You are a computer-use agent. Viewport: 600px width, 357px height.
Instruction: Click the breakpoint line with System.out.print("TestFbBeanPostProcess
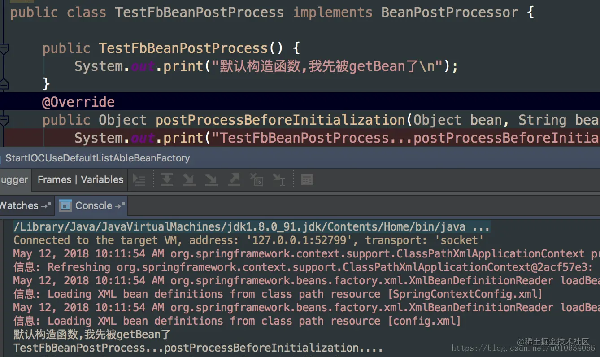coord(300,138)
